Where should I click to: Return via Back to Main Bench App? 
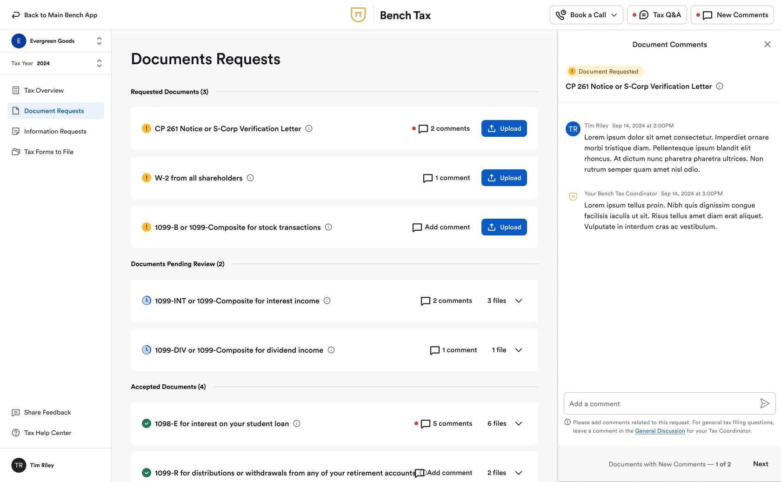click(x=54, y=15)
